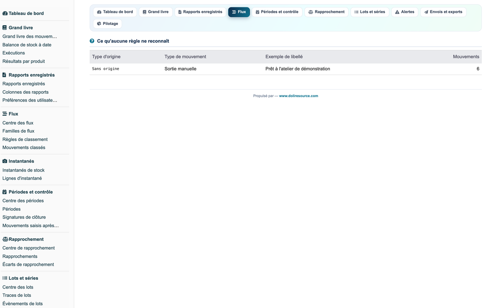Open Règles de classement
This screenshot has width=498, height=308.
[x=25, y=139]
